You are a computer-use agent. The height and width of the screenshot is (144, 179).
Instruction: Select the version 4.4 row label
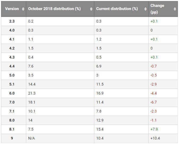point(12,66)
